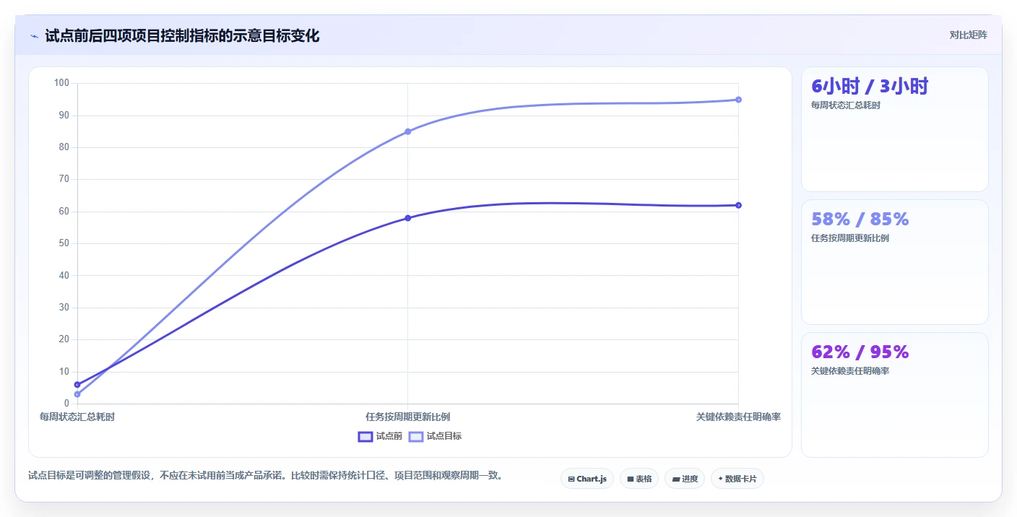Click 试点目标 data point at 95
Screen dimensions: 1017x517
coord(738,100)
